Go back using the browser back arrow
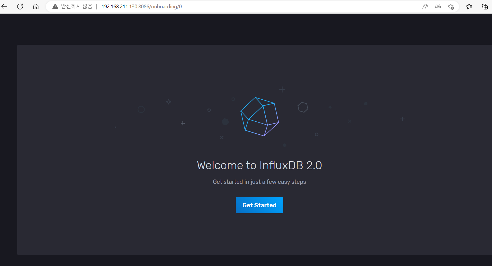Screen dimensions: 492x266 tap(4, 6)
